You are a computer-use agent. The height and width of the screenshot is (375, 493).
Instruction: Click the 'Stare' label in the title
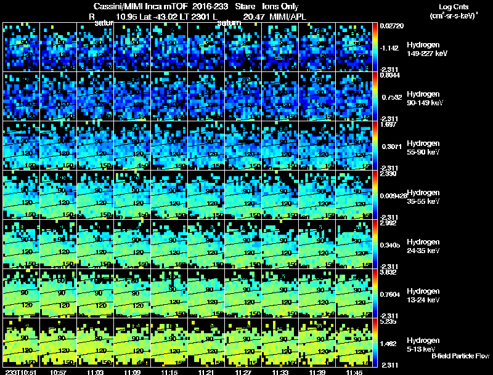tap(245, 6)
